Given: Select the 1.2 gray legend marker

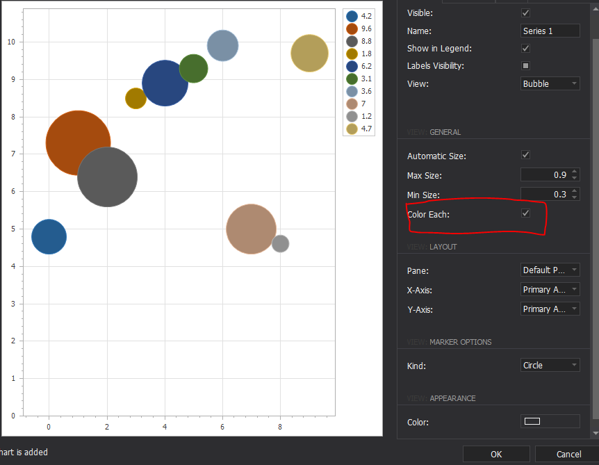Looking at the screenshot, I should tap(352, 116).
